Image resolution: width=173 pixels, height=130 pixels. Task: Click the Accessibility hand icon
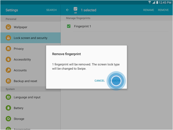pyautogui.click(x=8, y=59)
